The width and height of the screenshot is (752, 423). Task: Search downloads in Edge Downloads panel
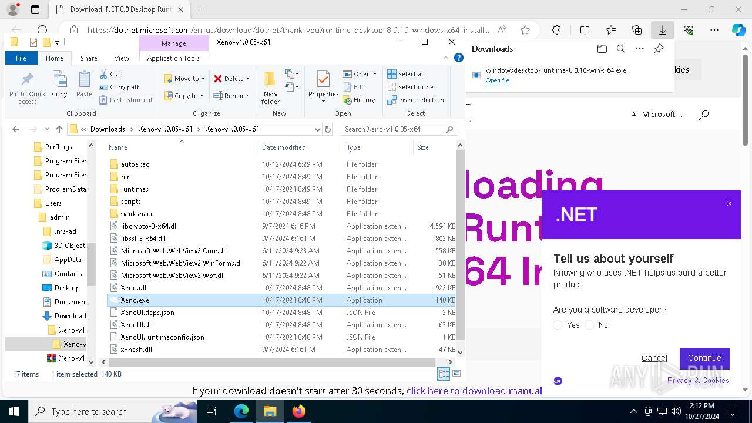pyautogui.click(x=620, y=49)
